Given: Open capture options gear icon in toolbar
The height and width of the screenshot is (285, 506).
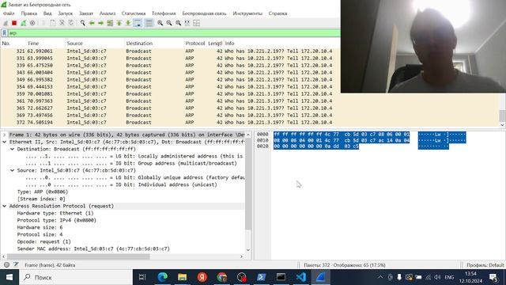Looking at the screenshot, I should point(32,23).
